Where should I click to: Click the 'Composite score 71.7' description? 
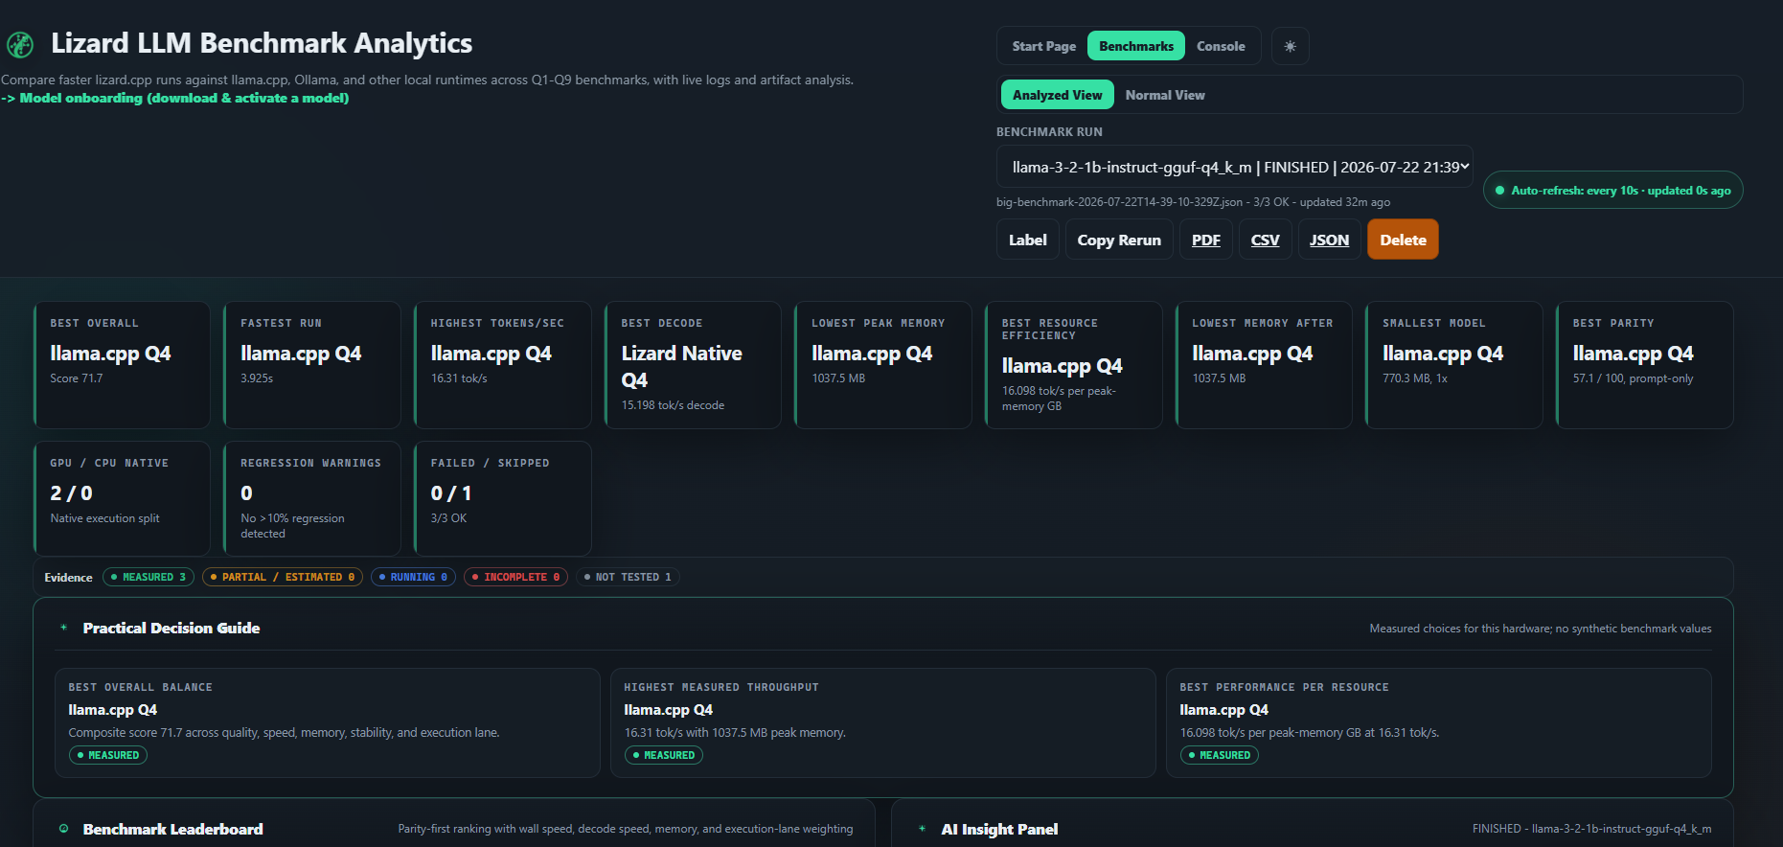(x=284, y=733)
